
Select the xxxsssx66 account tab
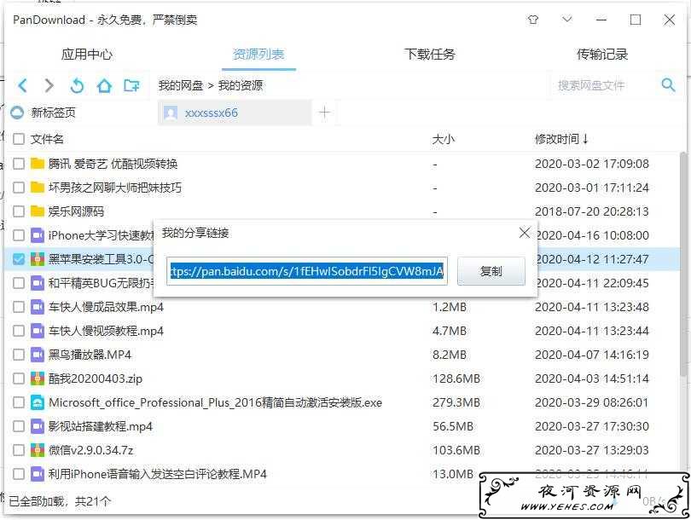tap(235, 113)
